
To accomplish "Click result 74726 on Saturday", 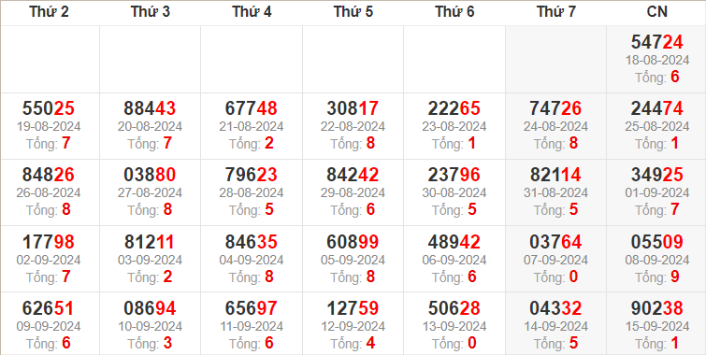I will click(x=555, y=108).
